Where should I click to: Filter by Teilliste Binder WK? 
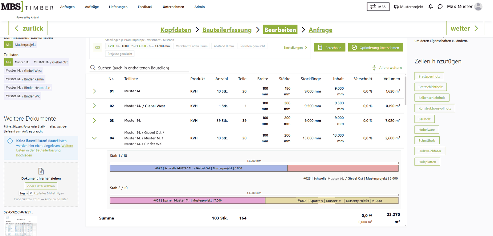[x=23, y=96]
